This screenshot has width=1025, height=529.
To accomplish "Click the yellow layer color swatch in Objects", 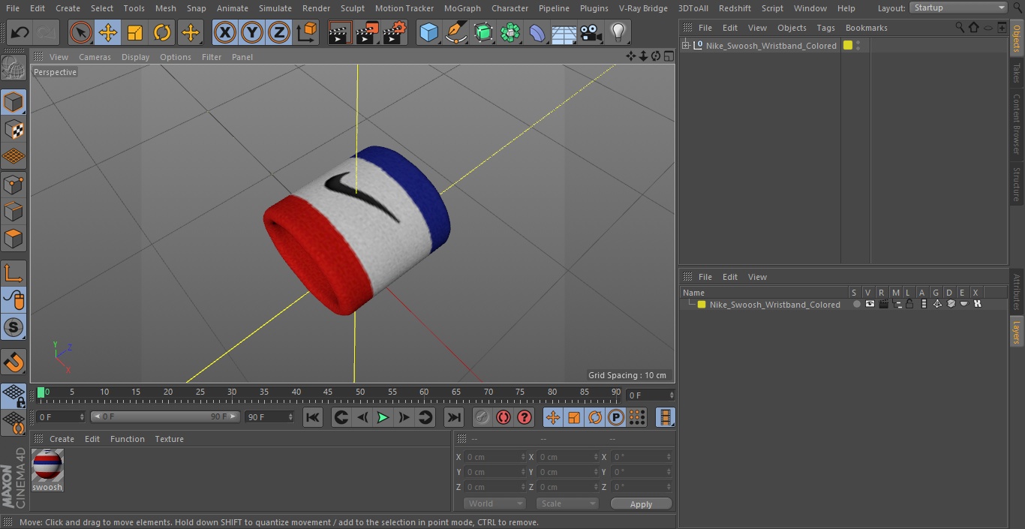I will pyautogui.click(x=848, y=45).
